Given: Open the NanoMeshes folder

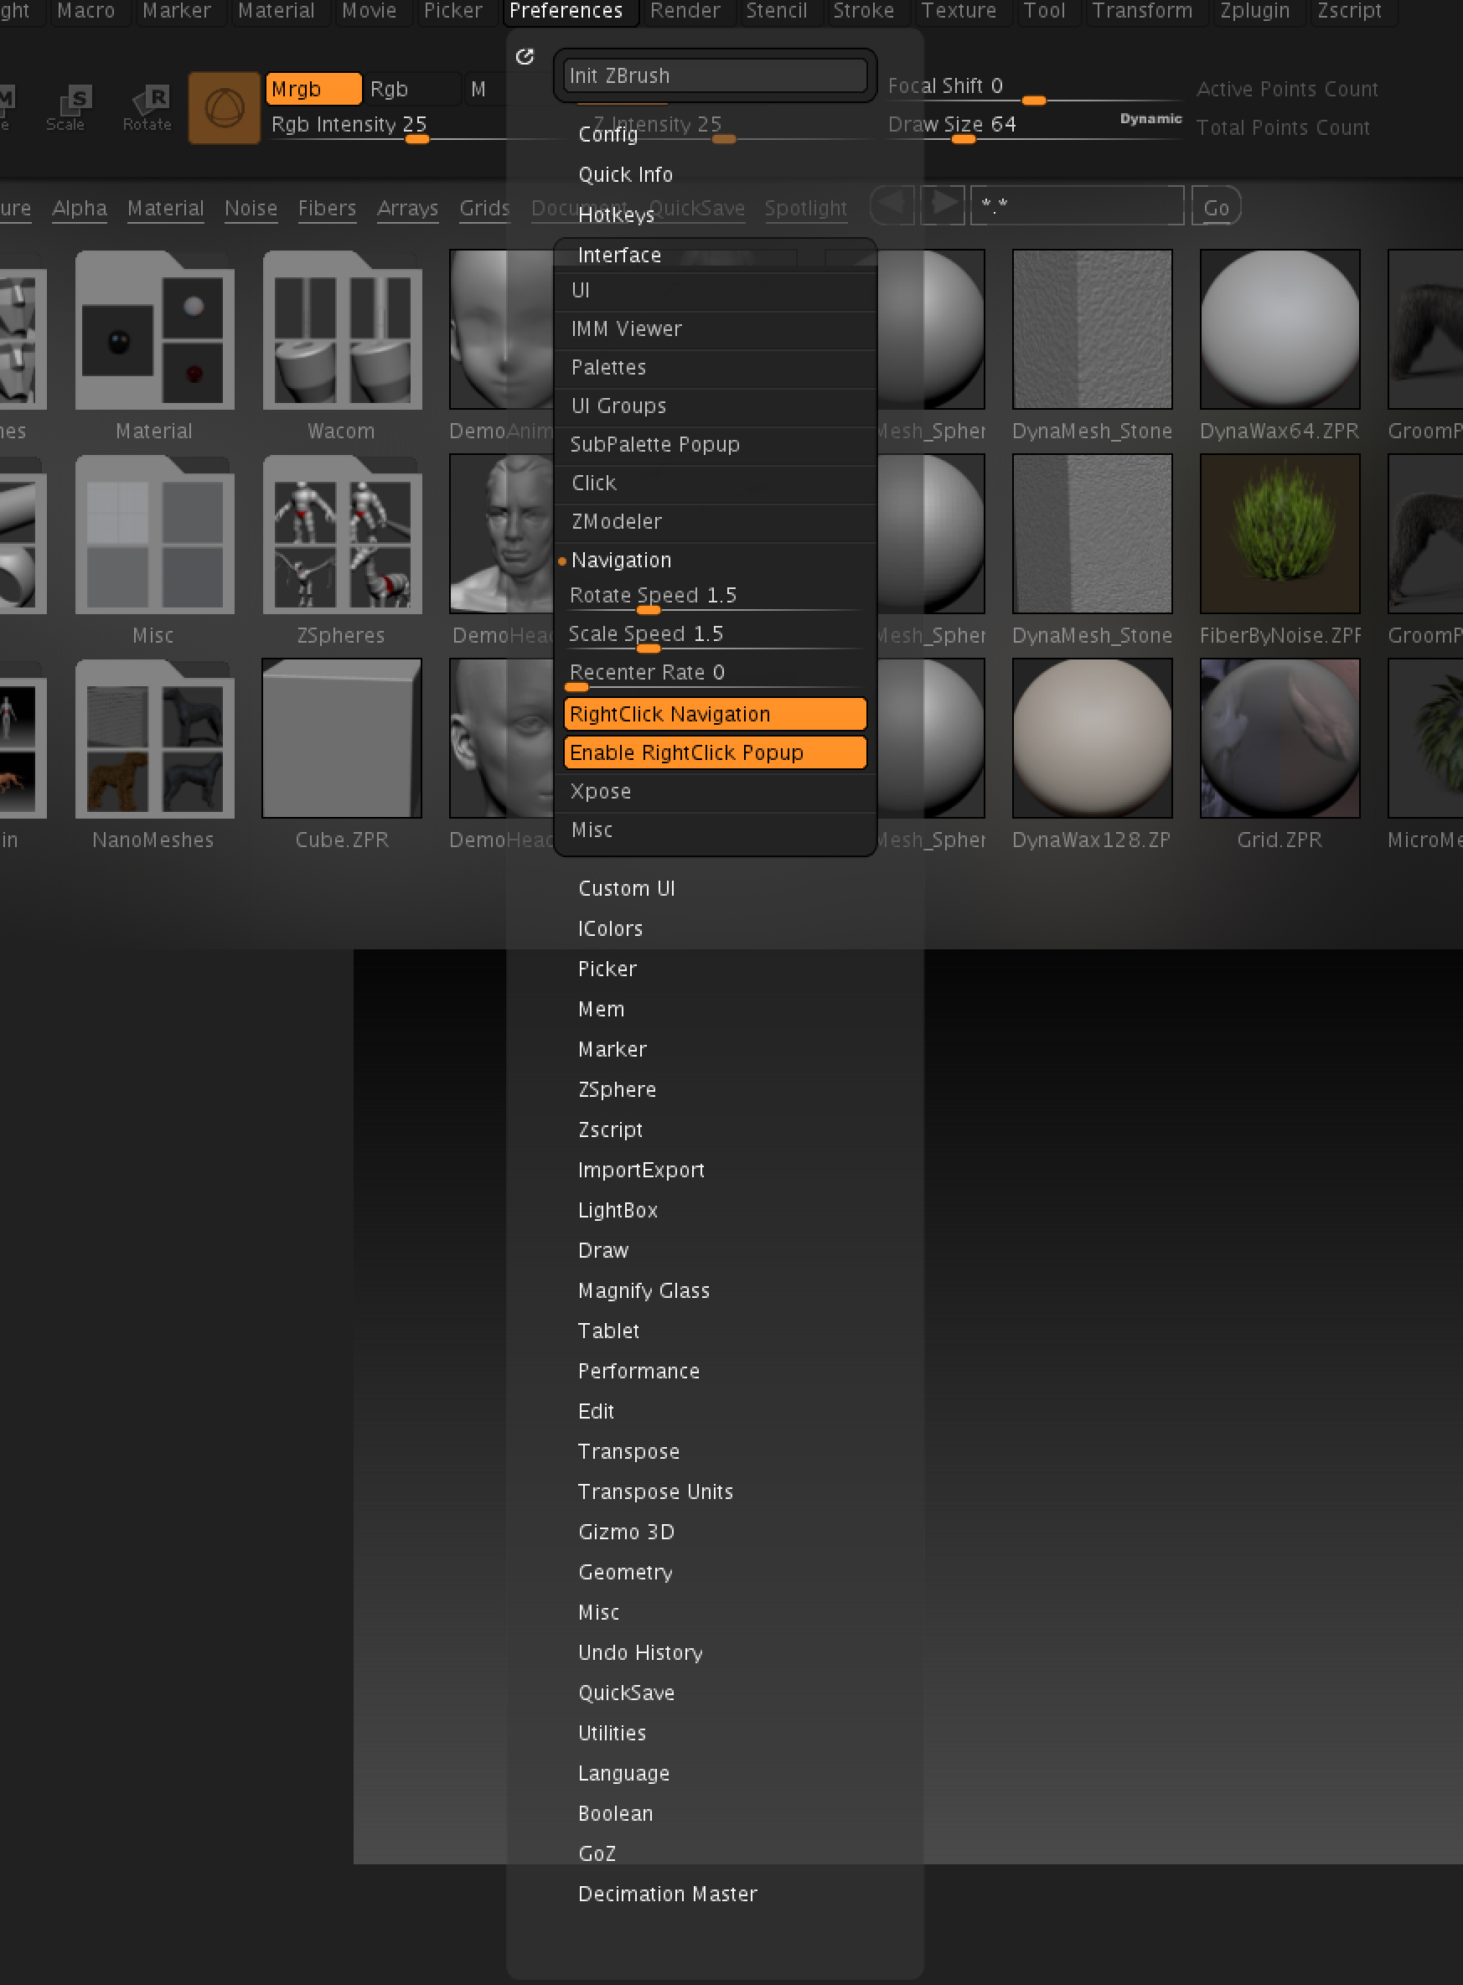Looking at the screenshot, I should [155, 739].
